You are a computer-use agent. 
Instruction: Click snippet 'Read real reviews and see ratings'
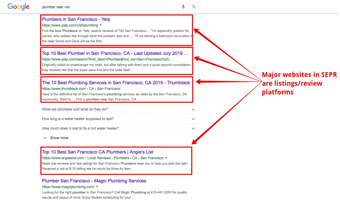(117, 166)
